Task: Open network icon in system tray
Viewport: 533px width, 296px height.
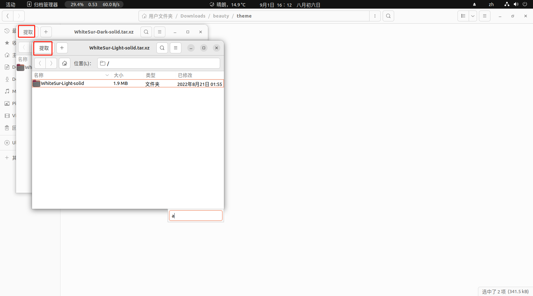Action: click(x=507, y=4)
